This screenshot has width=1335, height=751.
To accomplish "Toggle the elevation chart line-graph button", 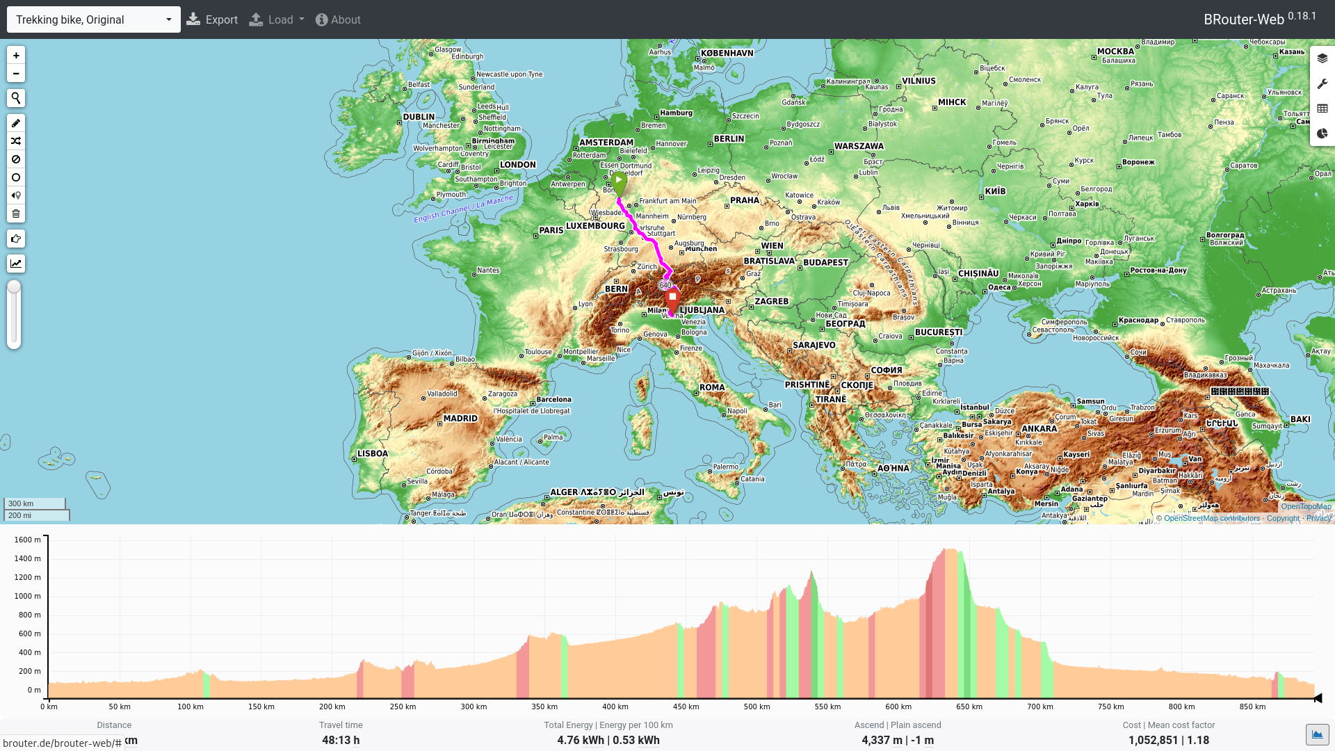I will point(16,264).
